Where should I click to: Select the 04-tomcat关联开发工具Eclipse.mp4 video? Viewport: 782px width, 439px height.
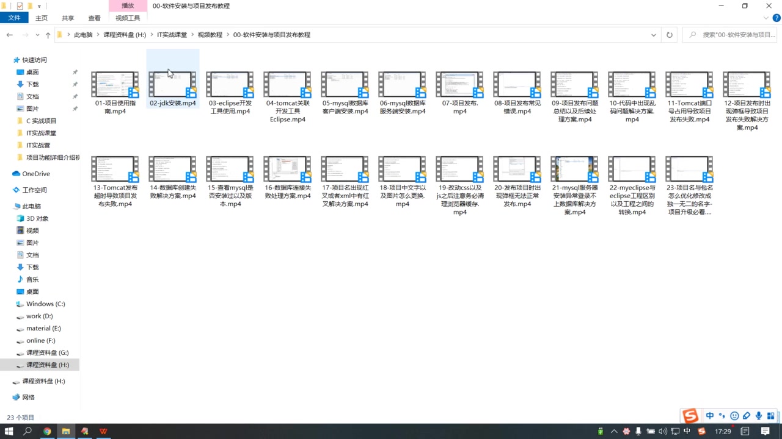coord(287,96)
